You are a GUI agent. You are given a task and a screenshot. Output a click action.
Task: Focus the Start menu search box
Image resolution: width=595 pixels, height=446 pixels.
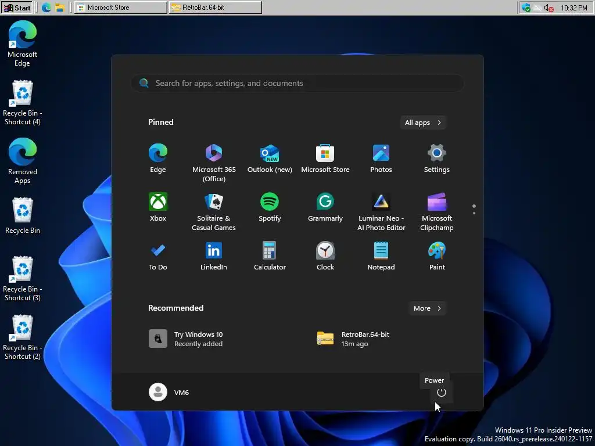pos(297,83)
